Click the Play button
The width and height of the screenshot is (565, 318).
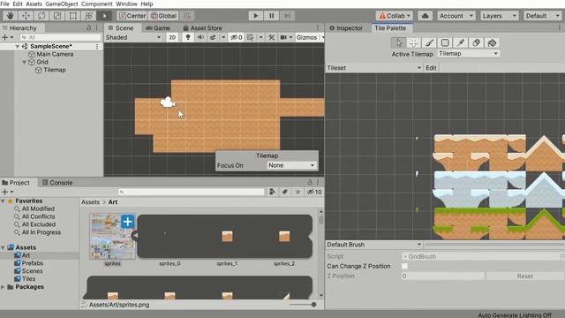tap(256, 16)
